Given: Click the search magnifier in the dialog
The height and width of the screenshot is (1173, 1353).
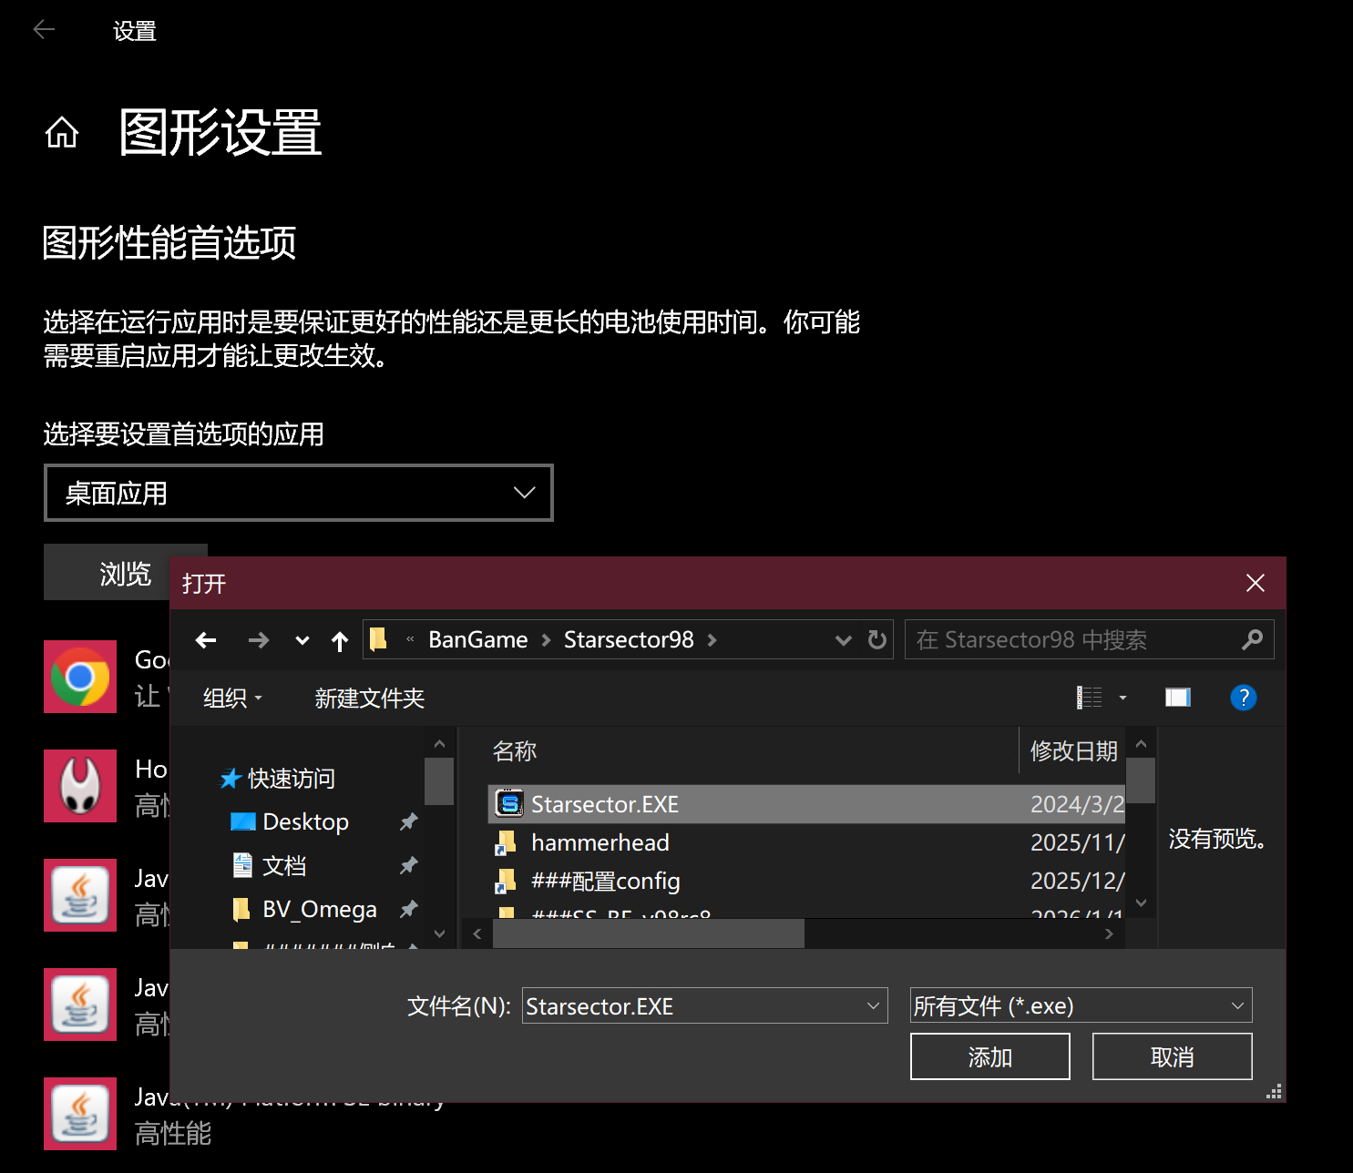Looking at the screenshot, I should (1253, 639).
